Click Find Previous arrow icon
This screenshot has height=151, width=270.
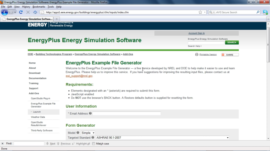[58, 143]
